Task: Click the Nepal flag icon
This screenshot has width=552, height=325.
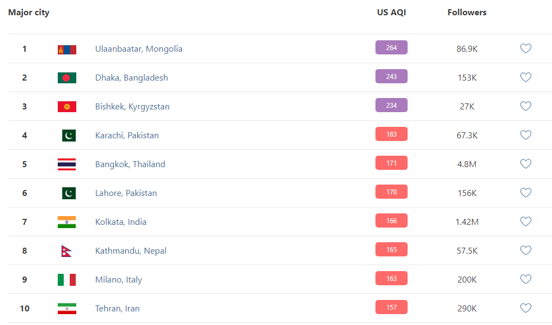Action: click(x=66, y=251)
